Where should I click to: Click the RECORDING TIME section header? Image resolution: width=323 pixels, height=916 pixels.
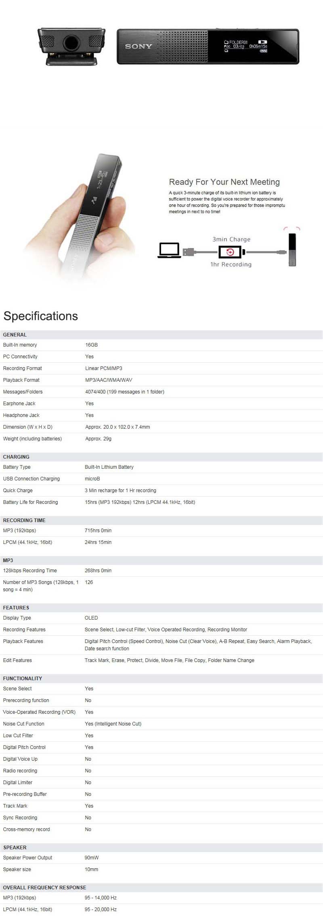(24, 520)
